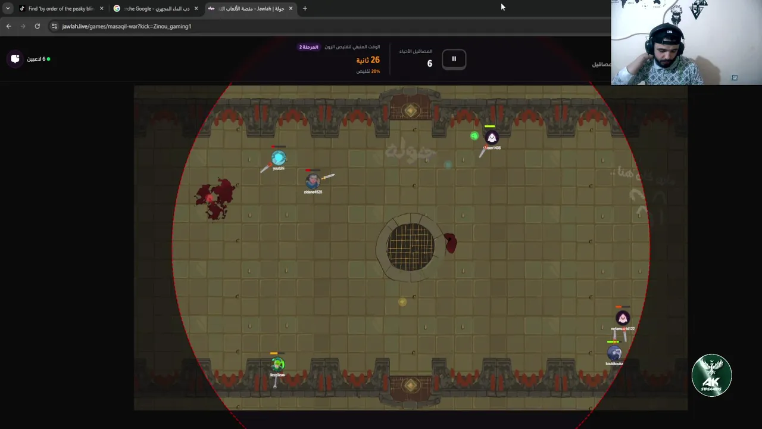This screenshot has height=429, width=762.
Task: Click the jawlah.live URL in address bar
Action: (x=127, y=26)
